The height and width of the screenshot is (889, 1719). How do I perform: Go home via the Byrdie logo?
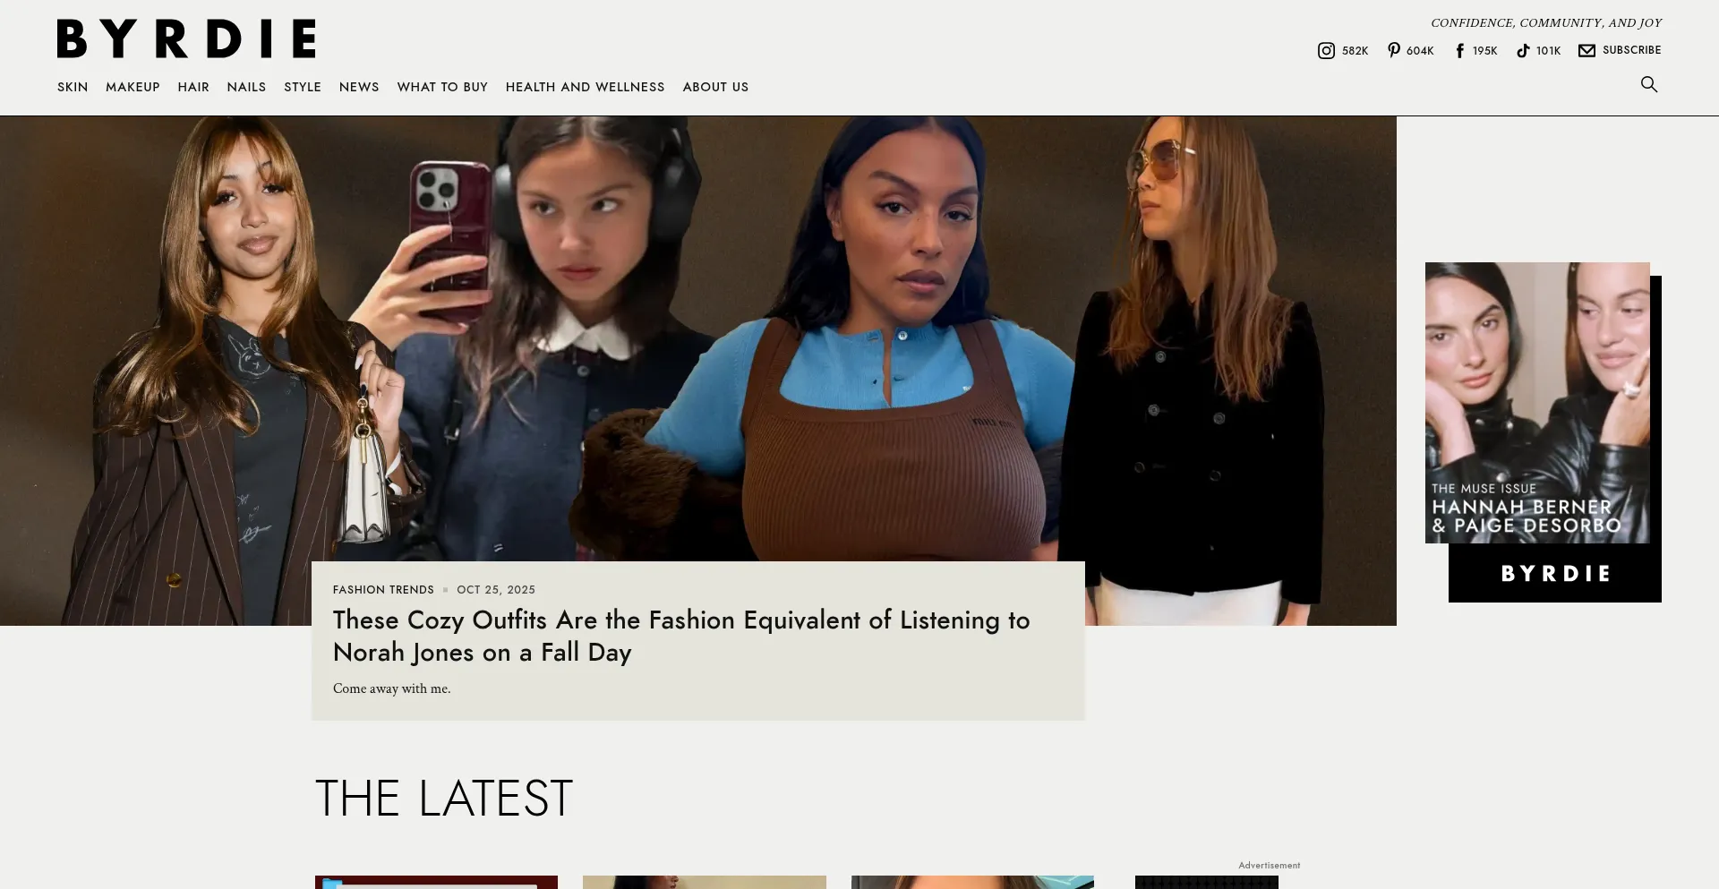pos(186,39)
